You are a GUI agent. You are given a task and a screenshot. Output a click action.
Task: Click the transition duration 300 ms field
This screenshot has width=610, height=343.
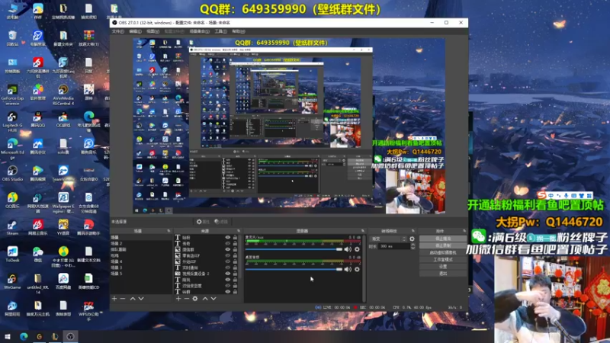pos(394,246)
